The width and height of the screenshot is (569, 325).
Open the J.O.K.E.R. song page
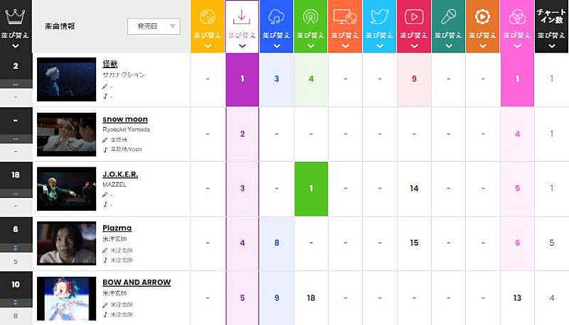point(120,174)
